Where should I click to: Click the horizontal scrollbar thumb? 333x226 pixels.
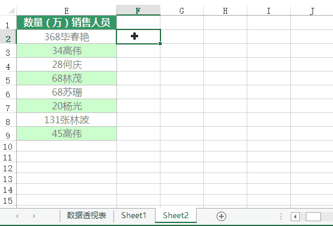313,217
